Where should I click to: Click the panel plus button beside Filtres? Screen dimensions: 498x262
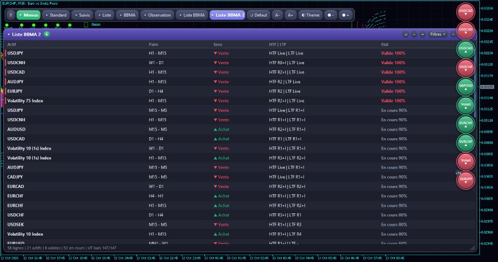click(422, 35)
